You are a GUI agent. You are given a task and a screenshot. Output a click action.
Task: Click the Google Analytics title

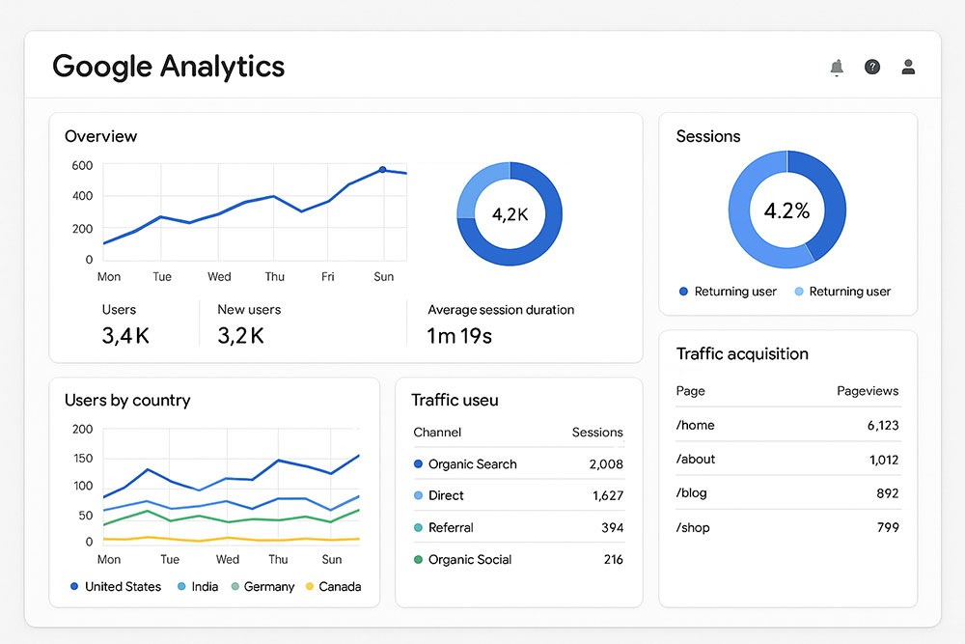pyautogui.click(x=169, y=67)
